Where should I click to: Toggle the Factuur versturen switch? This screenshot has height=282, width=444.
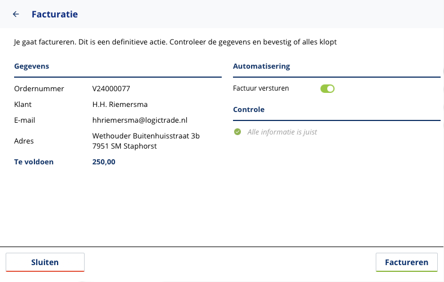click(x=327, y=88)
